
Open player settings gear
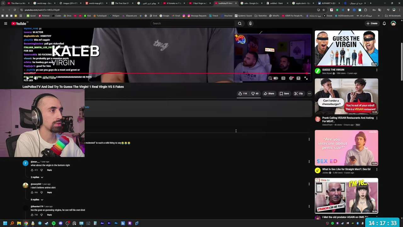click(x=291, y=78)
